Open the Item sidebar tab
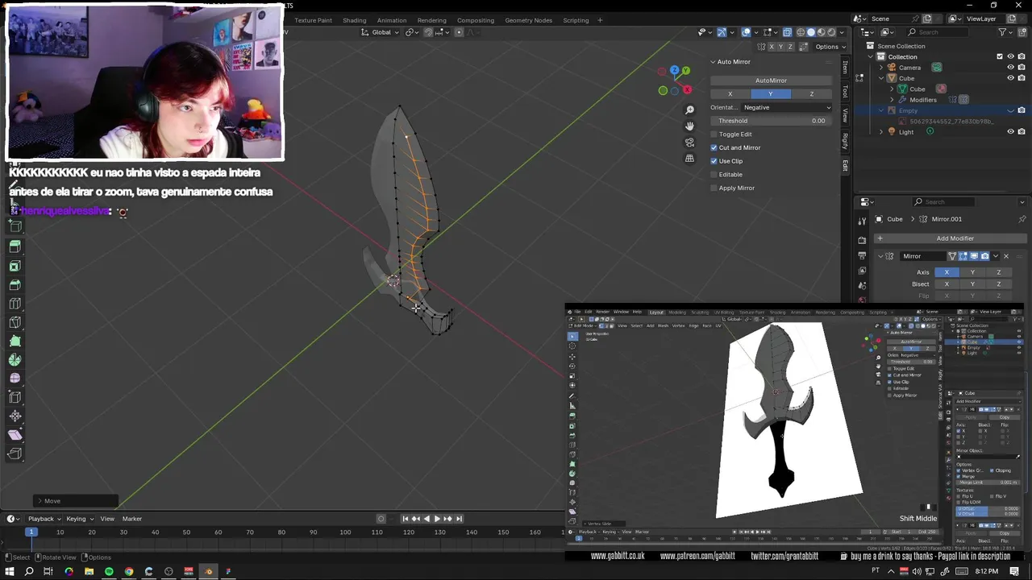The height and width of the screenshot is (580, 1032). coord(845,67)
